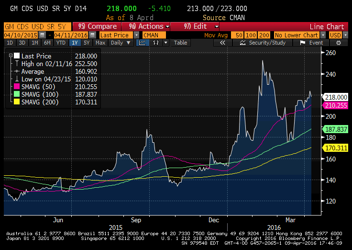Click the Security/Study chart icon
The image size is (352, 250).
coord(242,43)
